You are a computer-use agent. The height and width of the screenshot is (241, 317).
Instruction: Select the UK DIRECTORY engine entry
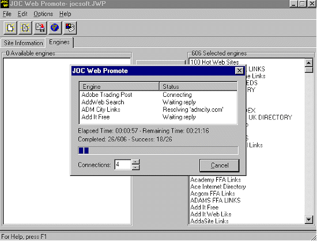(x=270, y=117)
